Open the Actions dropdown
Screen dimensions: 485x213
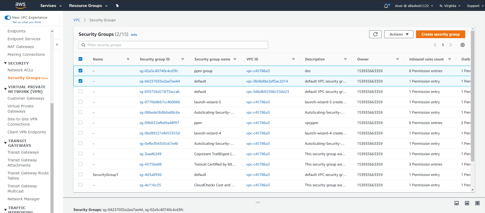[x=399, y=34]
